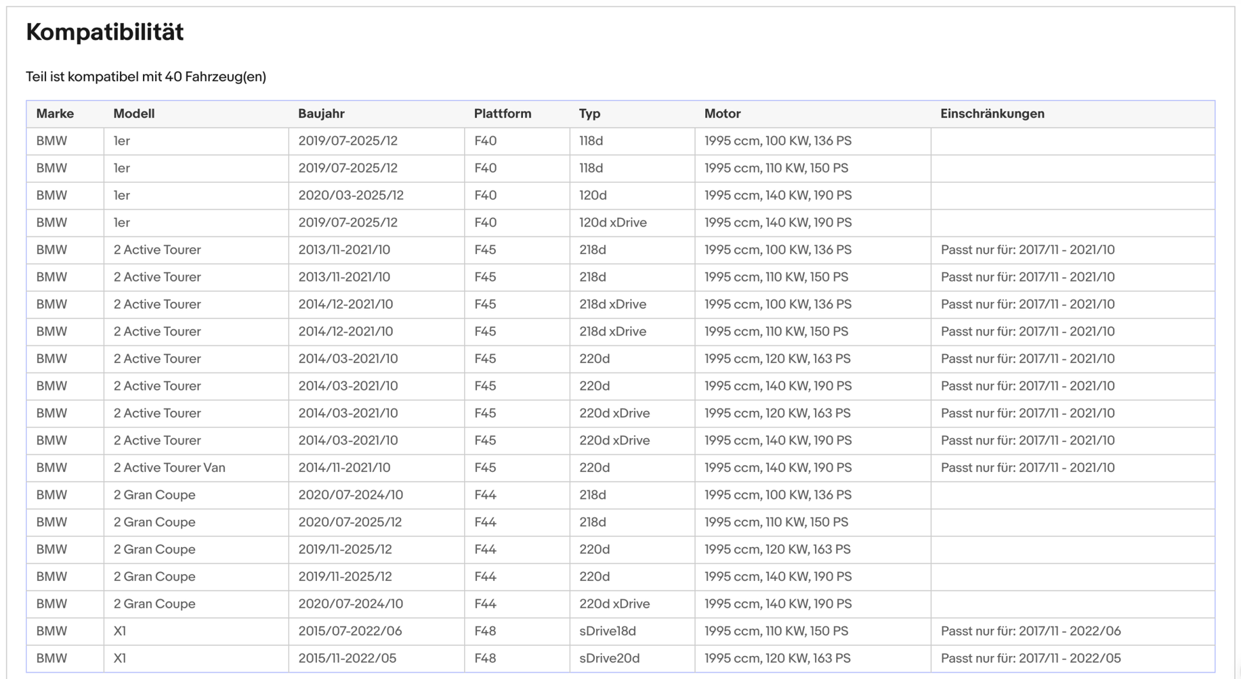Select the 2020/07-2025/12 Baujahr cell
Screen dimensions: 1241x679
[349, 522]
